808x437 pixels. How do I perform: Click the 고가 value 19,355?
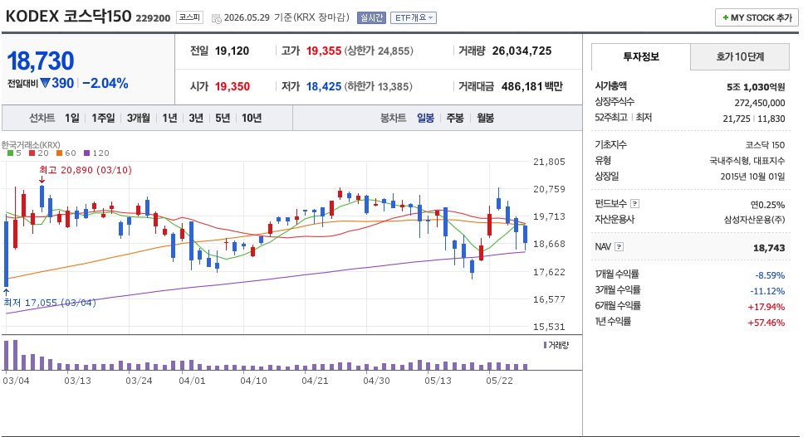pyautogui.click(x=324, y=51)
